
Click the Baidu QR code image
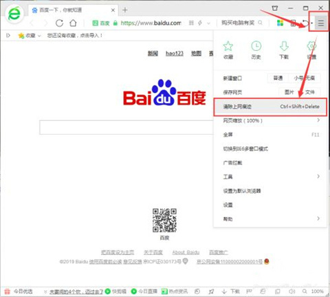(164, 220)
